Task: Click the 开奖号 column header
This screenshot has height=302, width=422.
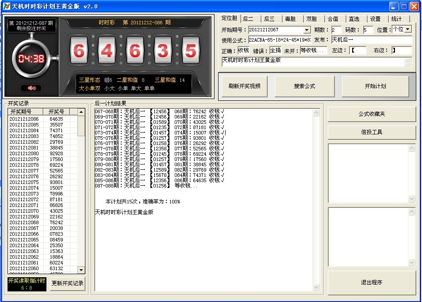Action: click(x=56, y=111)
